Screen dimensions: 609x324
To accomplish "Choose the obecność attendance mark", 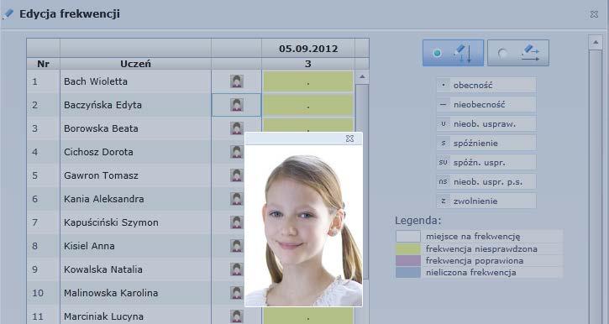I will (486, 85).
